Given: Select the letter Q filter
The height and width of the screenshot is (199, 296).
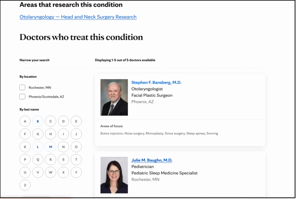Looking at the screenshot, I should coord(38,159).
